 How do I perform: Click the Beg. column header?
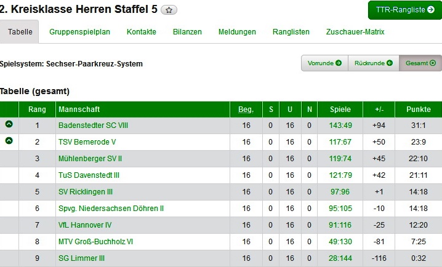pos(246,110)
